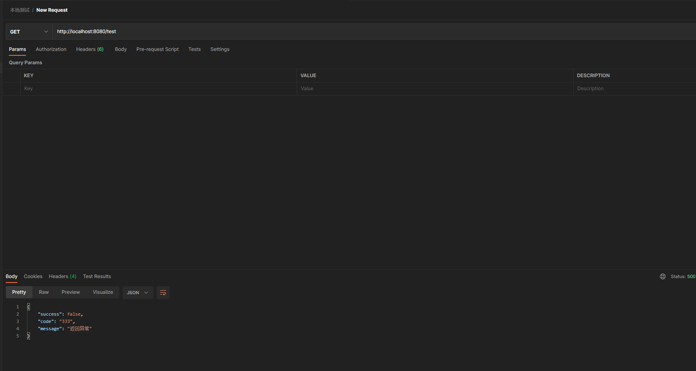Viewport: 696px width, 371px height.
Task: Switch to the Authorization tab
Action: (51, 49)
